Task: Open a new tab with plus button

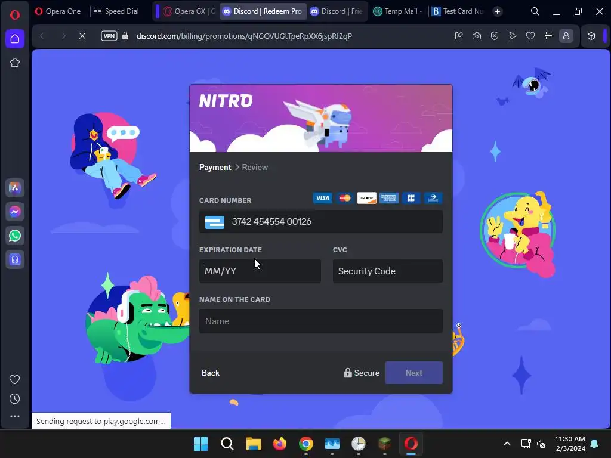Action: click(x=498, y=11)
